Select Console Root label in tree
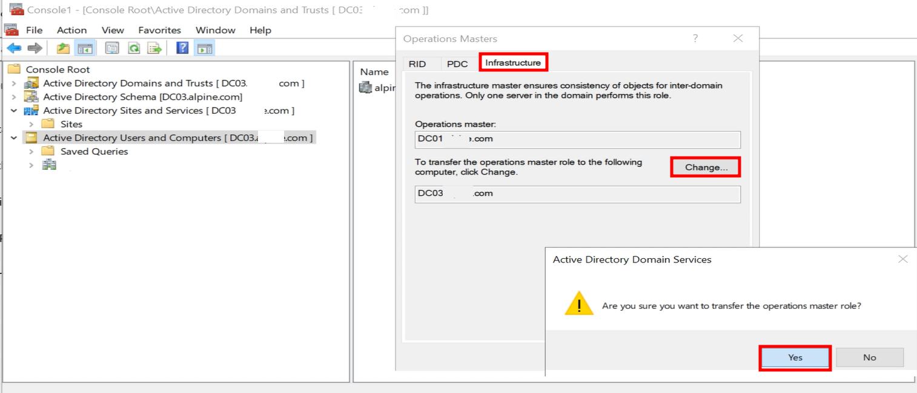 [58, 70]
